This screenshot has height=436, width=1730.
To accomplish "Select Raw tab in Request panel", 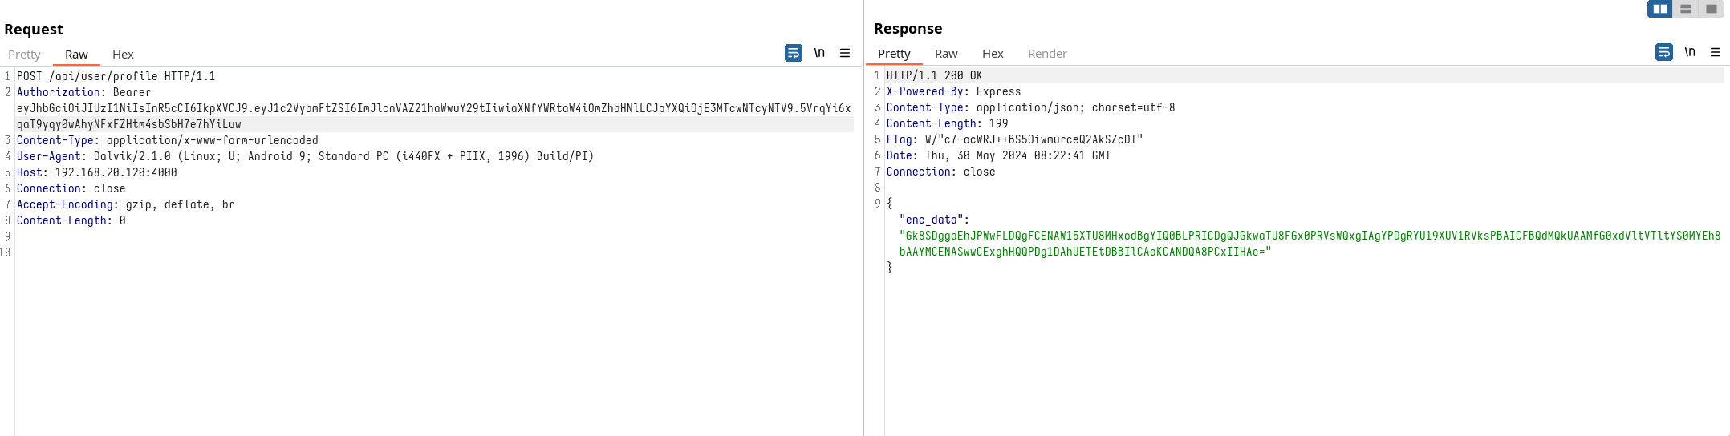I will click(x=76, y=54).
